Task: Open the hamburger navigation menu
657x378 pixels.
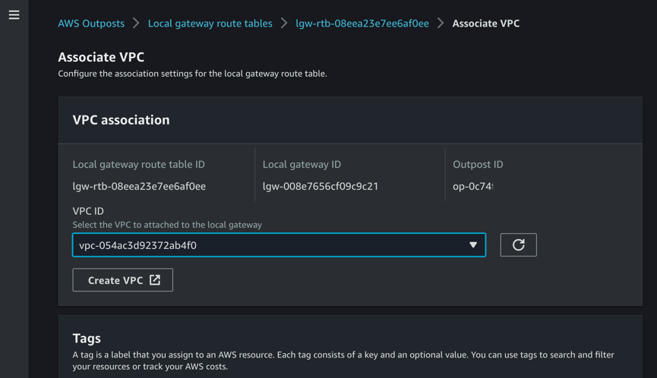Action: [x=14, y=15]
